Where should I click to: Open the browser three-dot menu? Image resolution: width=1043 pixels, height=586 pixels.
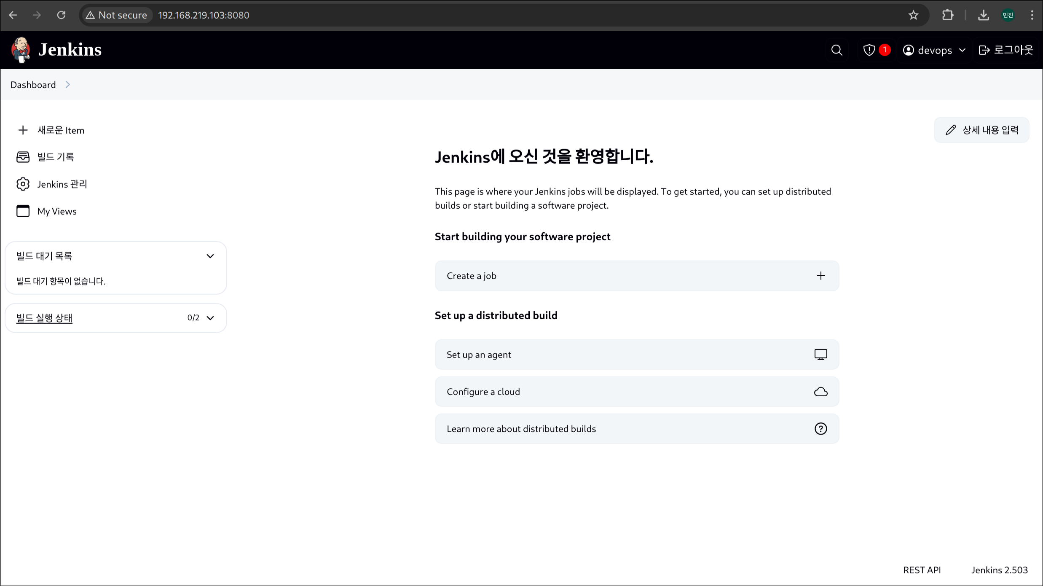pyautogui.click(x=1032, y=15)
